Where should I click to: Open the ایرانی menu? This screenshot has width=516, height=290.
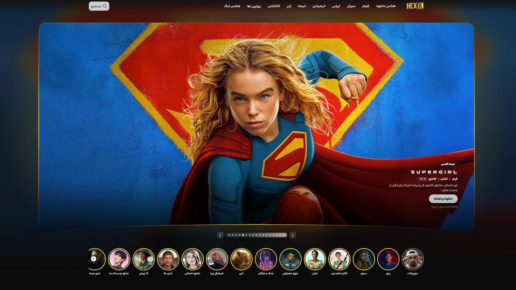click(336, 6)
